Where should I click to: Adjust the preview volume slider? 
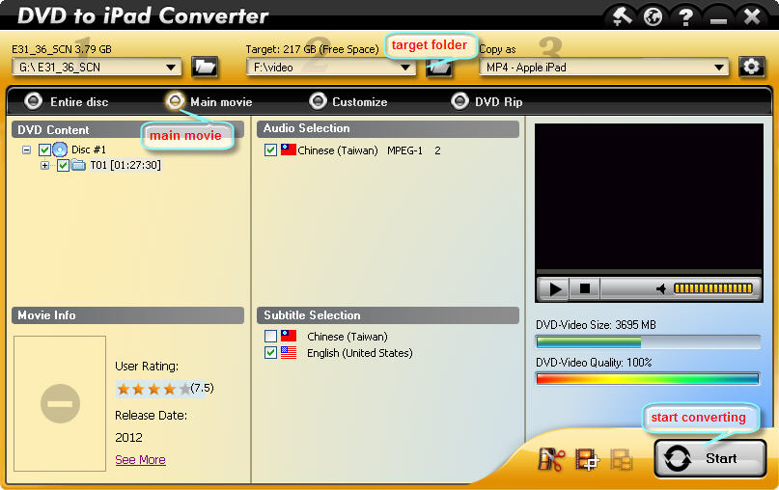point(713,288)
